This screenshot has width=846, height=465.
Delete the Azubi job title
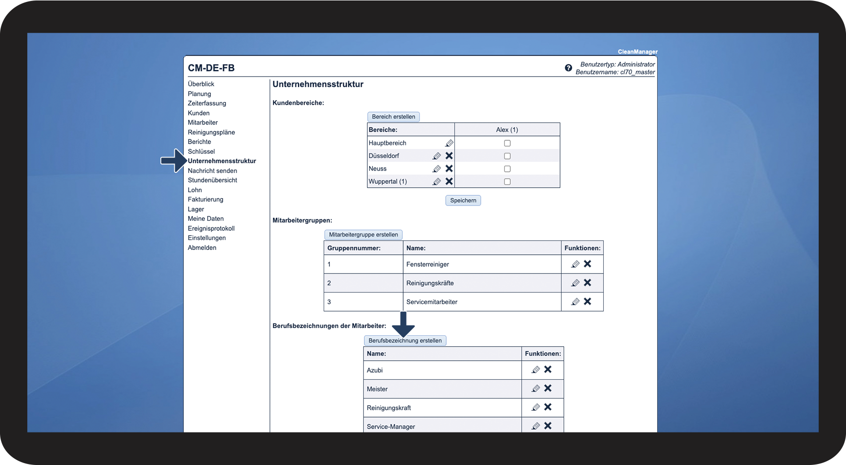point(548,369)
